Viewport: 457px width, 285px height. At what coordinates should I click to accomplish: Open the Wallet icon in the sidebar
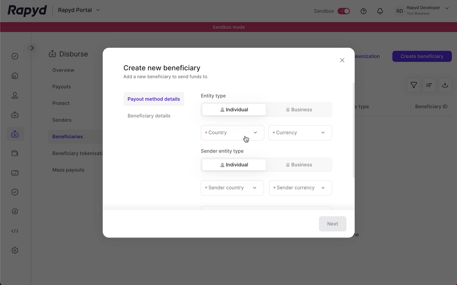coord(15,153)
